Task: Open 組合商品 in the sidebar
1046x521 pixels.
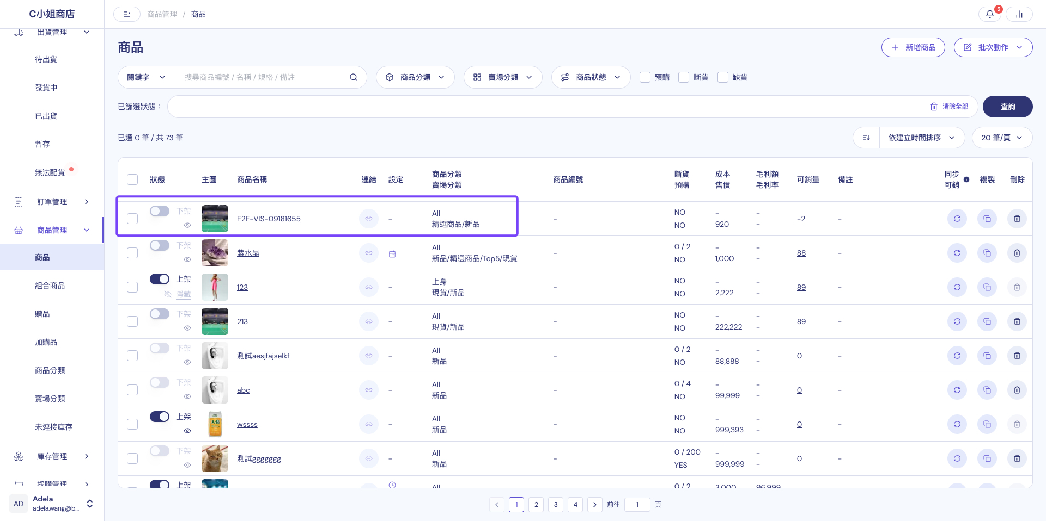Action: [x=50, y=286]
